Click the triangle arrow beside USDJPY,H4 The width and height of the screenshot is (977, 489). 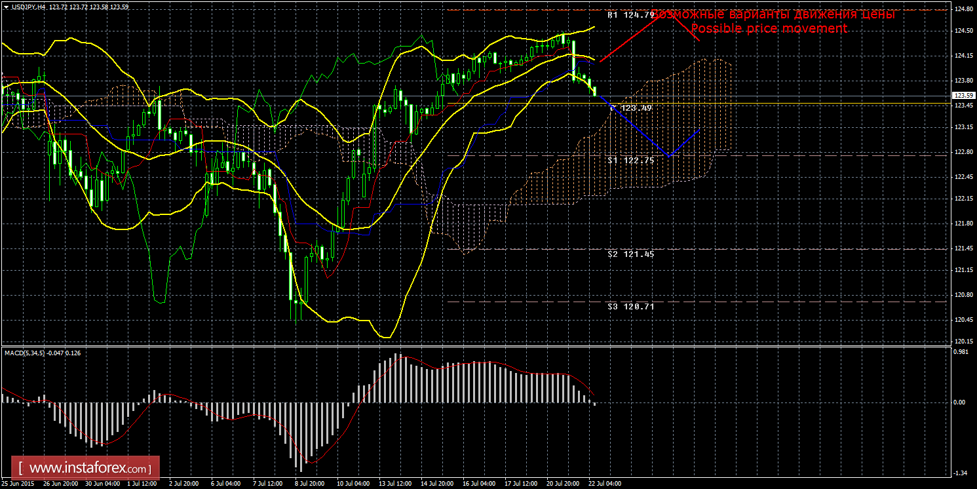(x=5, y=7)
